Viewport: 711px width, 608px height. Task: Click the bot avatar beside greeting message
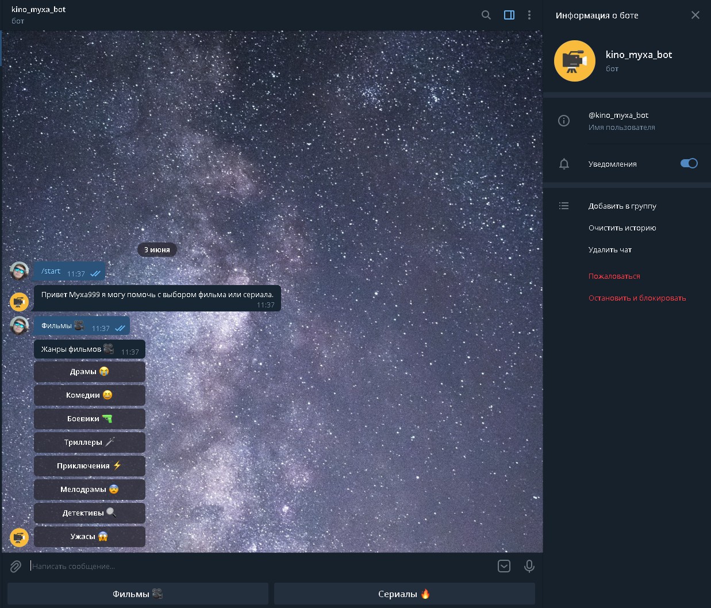pyautogui.click(x=20, y=302)
